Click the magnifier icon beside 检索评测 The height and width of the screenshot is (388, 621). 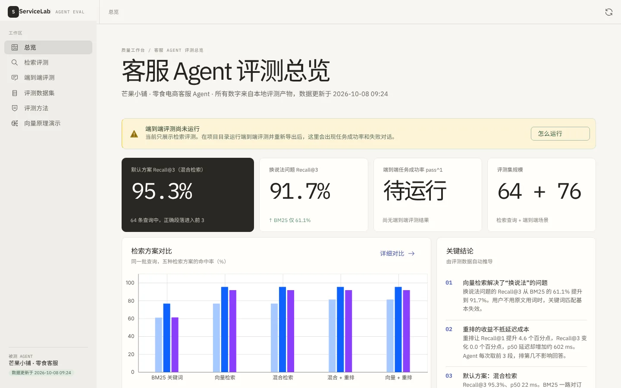[15, 63]
